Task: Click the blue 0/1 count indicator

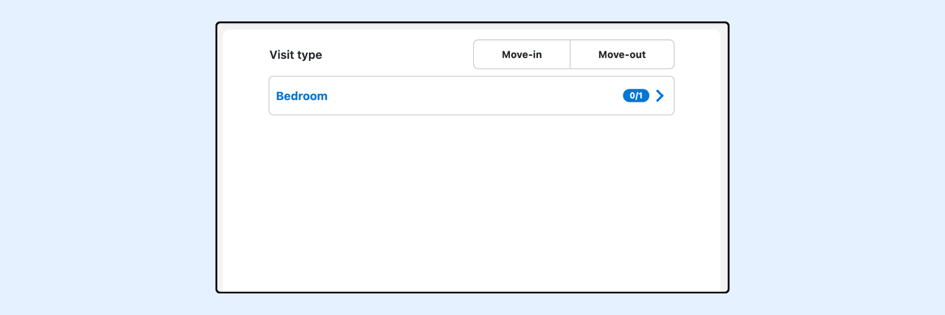Action: coord(636,95)
